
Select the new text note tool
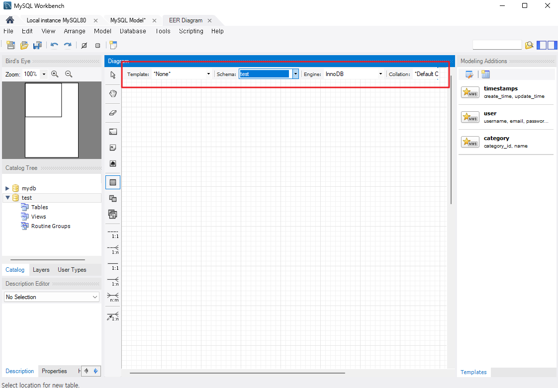pos(113,148)
